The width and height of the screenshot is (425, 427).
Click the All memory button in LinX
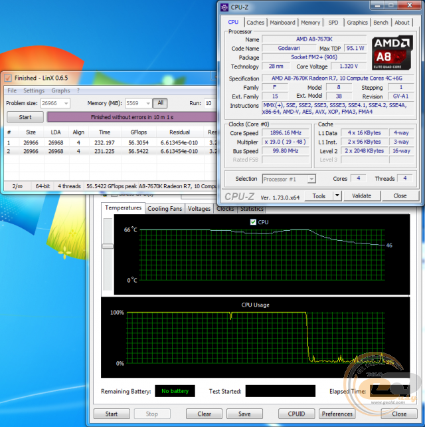click(x=160, y=103)
